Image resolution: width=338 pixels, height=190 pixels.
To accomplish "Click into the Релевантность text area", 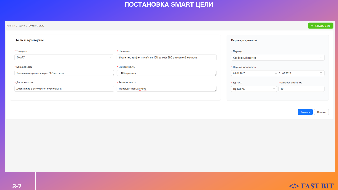I will pos(167,89).
